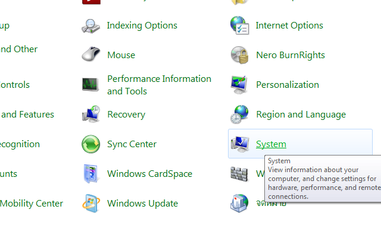Image resolution: width=381 pixels, height=238 pixels.
Task: Open the cut-off User Accounts link
Action: tap(8, 174)
